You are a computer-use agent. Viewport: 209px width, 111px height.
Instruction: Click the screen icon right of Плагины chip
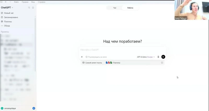(x=162, y=63)
